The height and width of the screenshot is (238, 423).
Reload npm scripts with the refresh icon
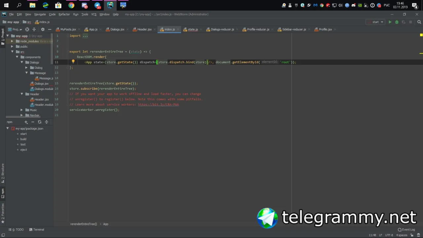40,122
